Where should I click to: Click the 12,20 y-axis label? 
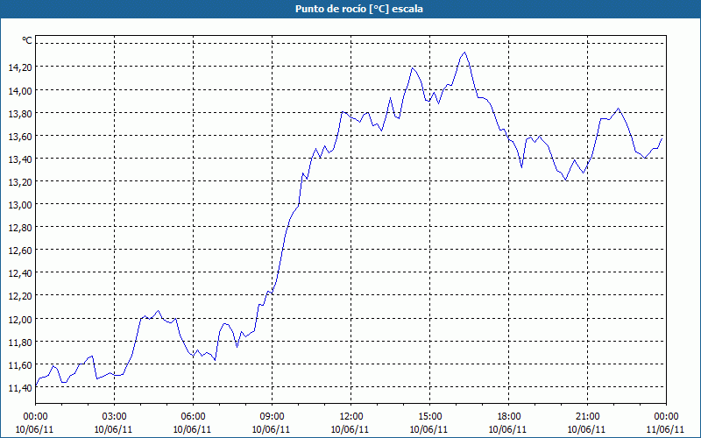click(x=20, y=296)
